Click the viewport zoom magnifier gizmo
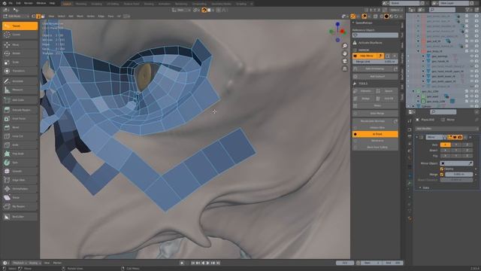The image size is (481, 271). coord(345,46)
